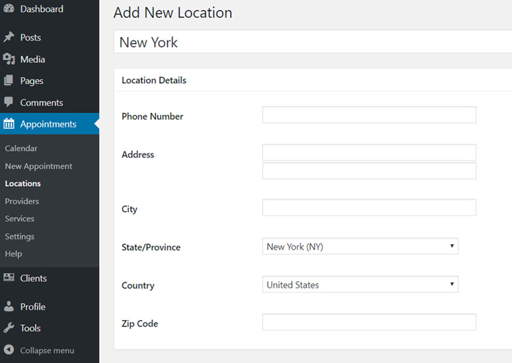Click the Profile person icon

[9, 306]
